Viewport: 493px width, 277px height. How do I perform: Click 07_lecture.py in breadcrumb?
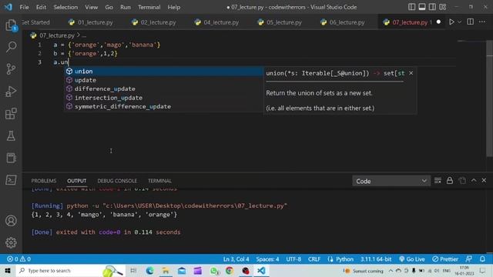56,35
